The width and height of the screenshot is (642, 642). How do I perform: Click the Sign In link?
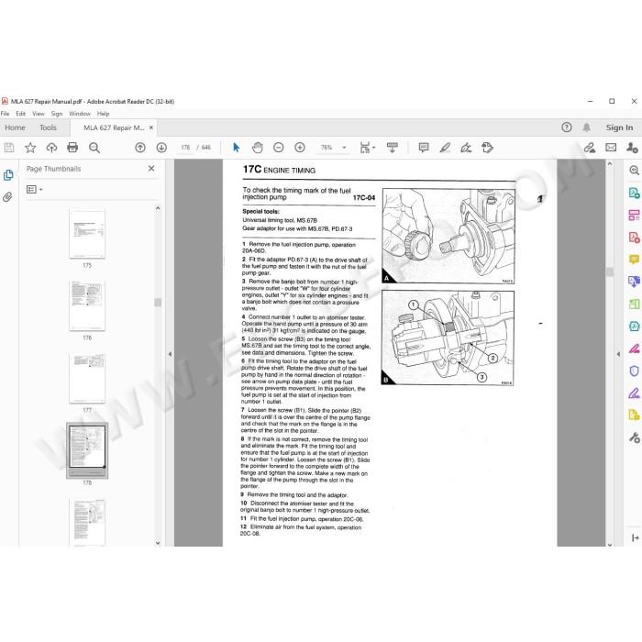click(x=619, y=127)
